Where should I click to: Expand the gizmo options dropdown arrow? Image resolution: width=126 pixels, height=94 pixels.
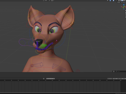112,1
